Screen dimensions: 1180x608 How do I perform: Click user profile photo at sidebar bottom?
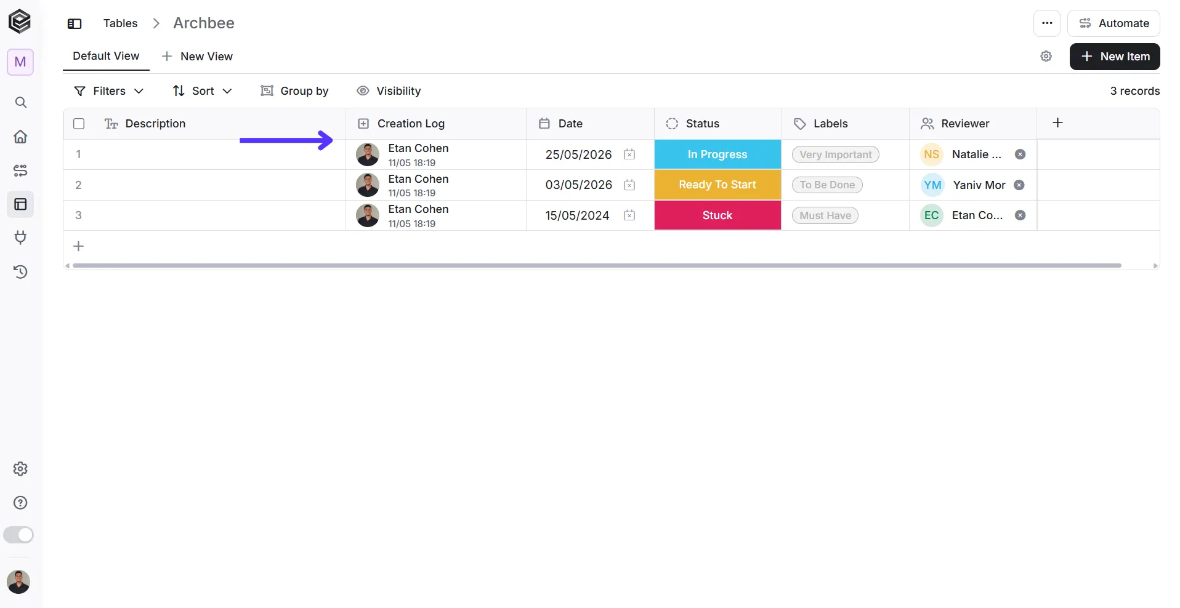click(x=18, y=582)
